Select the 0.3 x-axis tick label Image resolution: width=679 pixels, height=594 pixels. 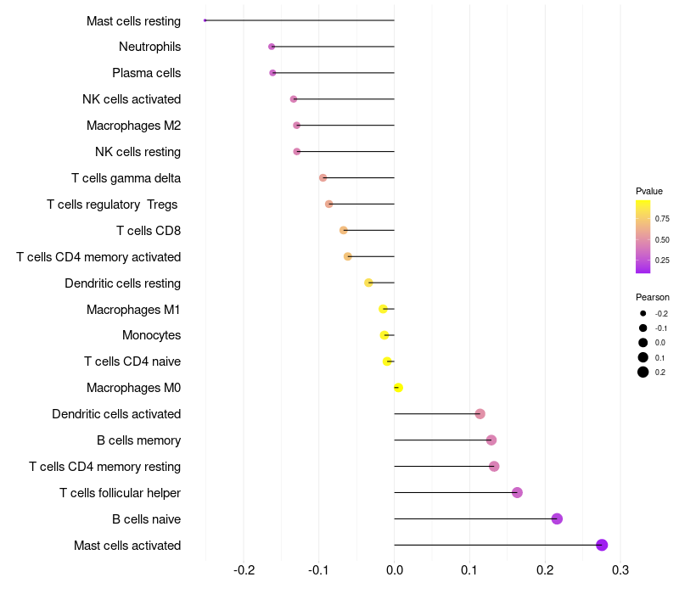tap(620, 569)
